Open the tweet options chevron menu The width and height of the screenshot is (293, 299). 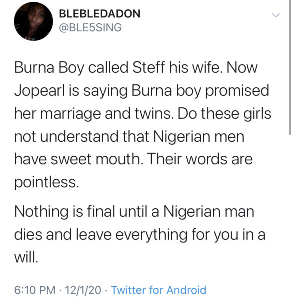coord(276,15)
